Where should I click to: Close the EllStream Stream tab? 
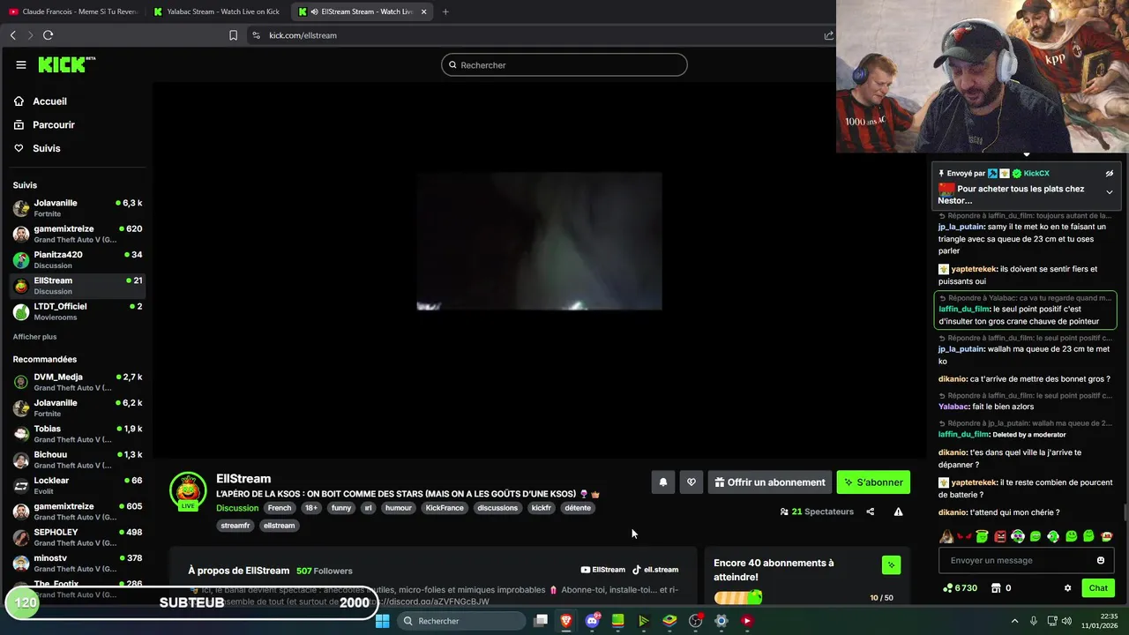pos(424,11)
